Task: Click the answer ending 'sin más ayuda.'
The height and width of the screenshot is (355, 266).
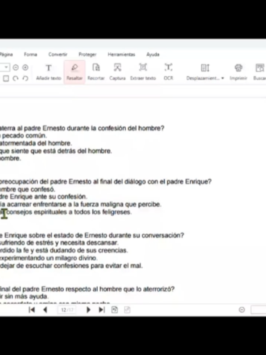Action: [24, 296]
